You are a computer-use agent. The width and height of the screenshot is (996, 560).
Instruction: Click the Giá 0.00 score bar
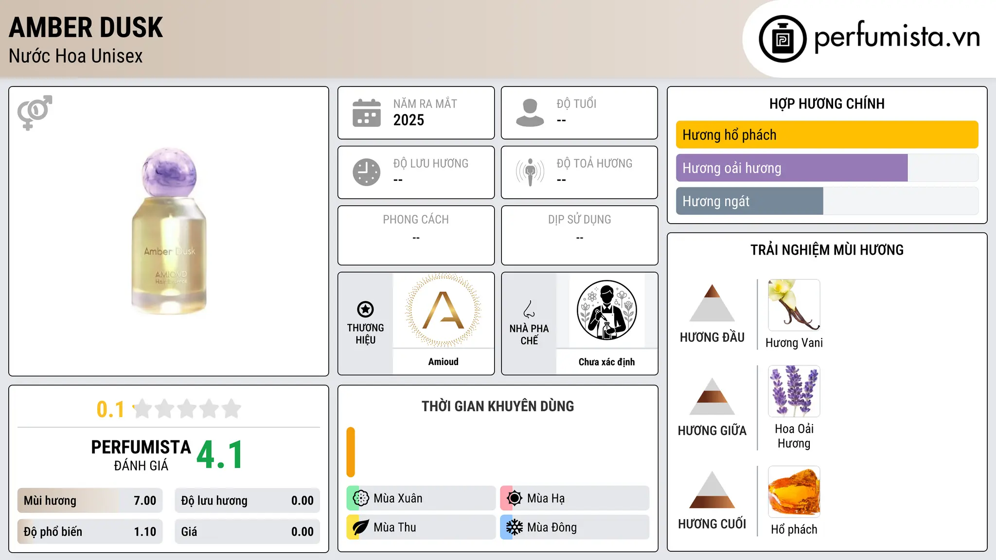tap(247, 532)
